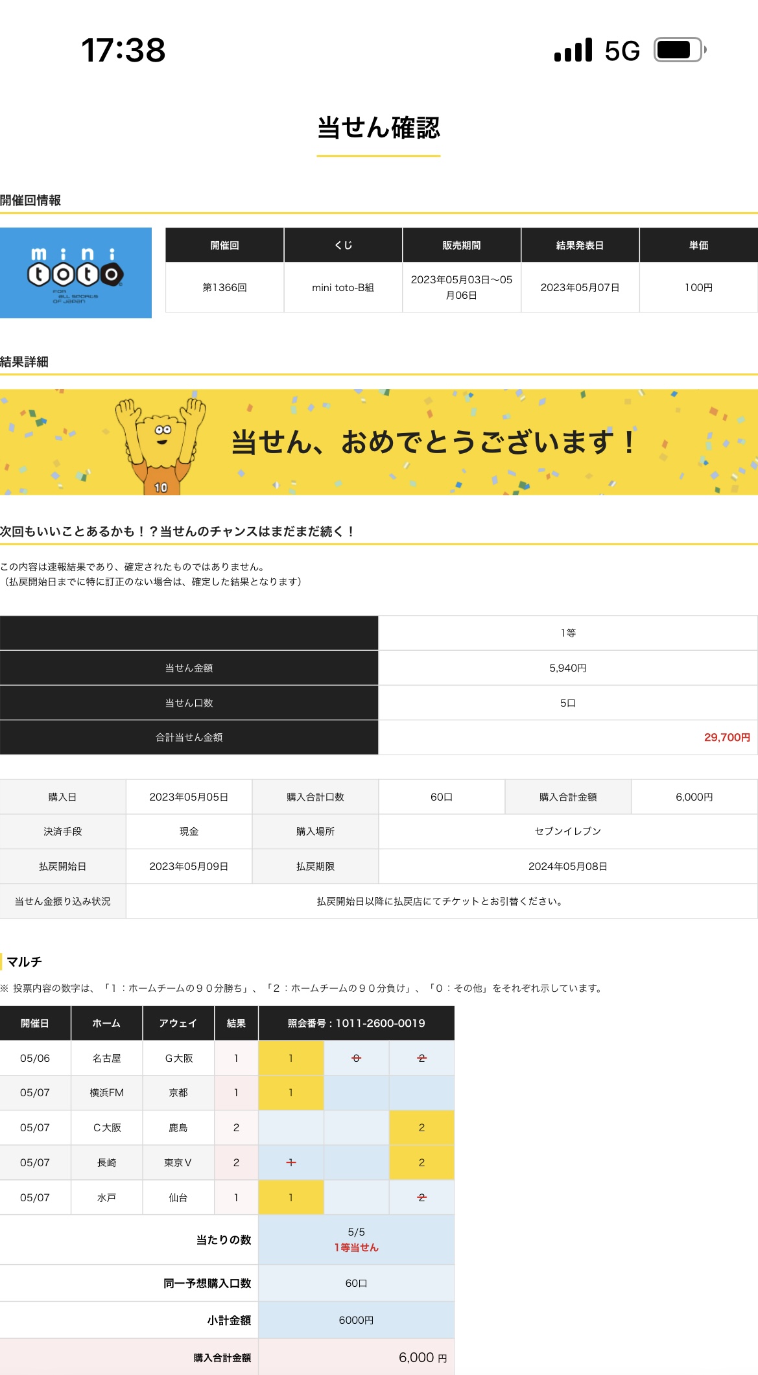Image resolution: width=758 pixels, height=1375 pixels.
Task: Tap the 当せん、おめでとうございます banner
Action: 433,442
